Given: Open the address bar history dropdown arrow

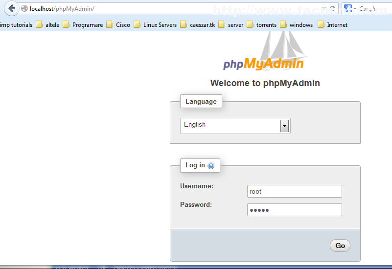Looking at the screenshot, I should point(324,9).
